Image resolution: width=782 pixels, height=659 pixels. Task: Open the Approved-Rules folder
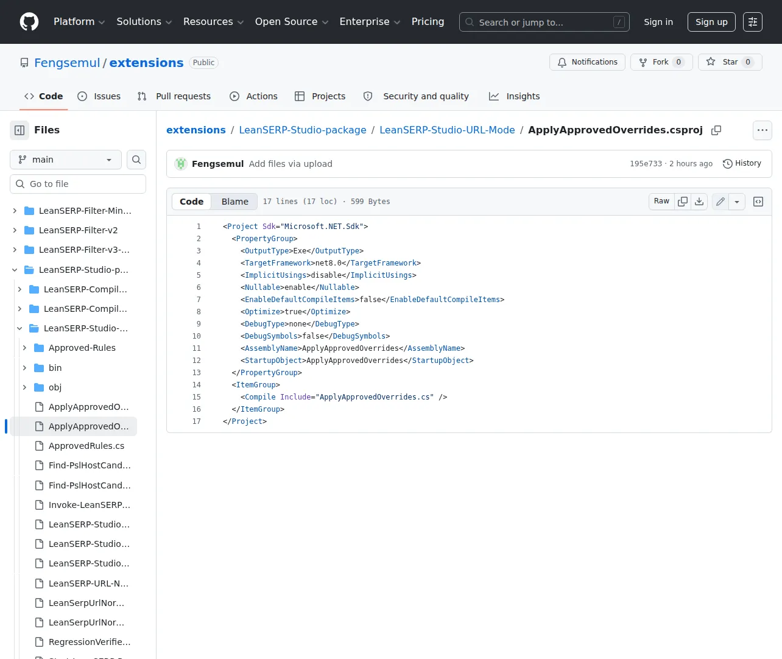tap(82, 348)
